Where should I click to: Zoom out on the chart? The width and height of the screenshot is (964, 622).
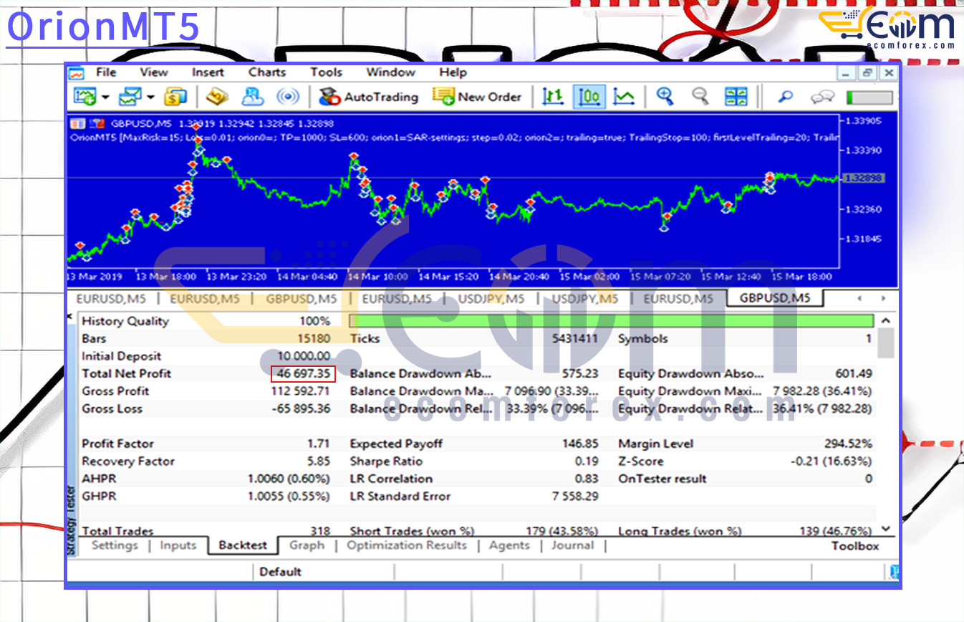[700, 97]
